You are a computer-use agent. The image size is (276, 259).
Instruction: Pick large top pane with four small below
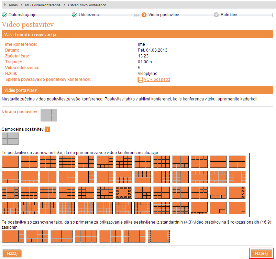29,177
